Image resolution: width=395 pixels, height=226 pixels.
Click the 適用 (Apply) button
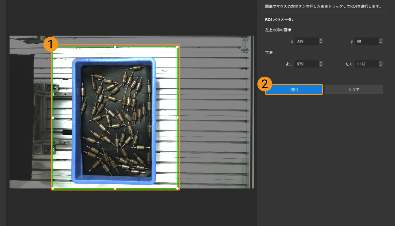pos(294,89)
